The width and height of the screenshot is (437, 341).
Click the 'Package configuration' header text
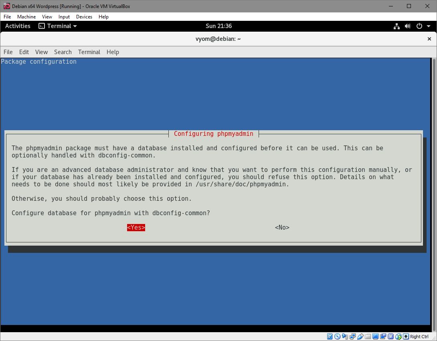coord(39,62)
